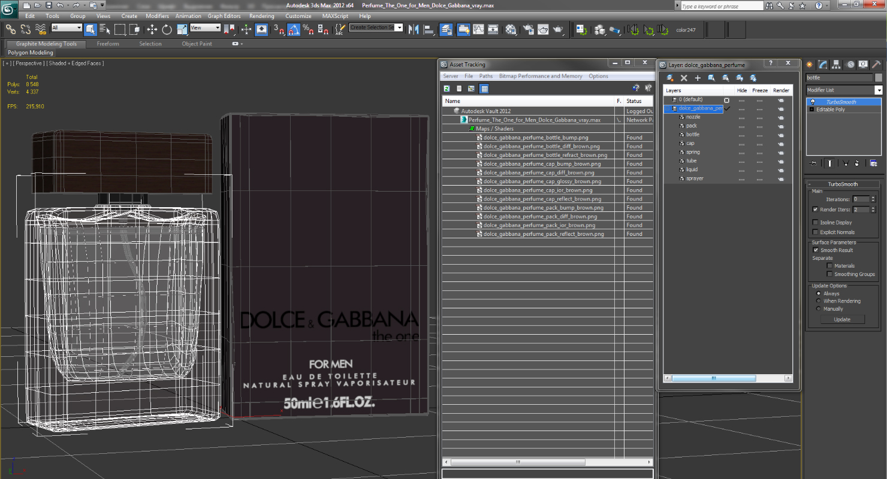Select the When Rendering update option

[x=819, y=301]
